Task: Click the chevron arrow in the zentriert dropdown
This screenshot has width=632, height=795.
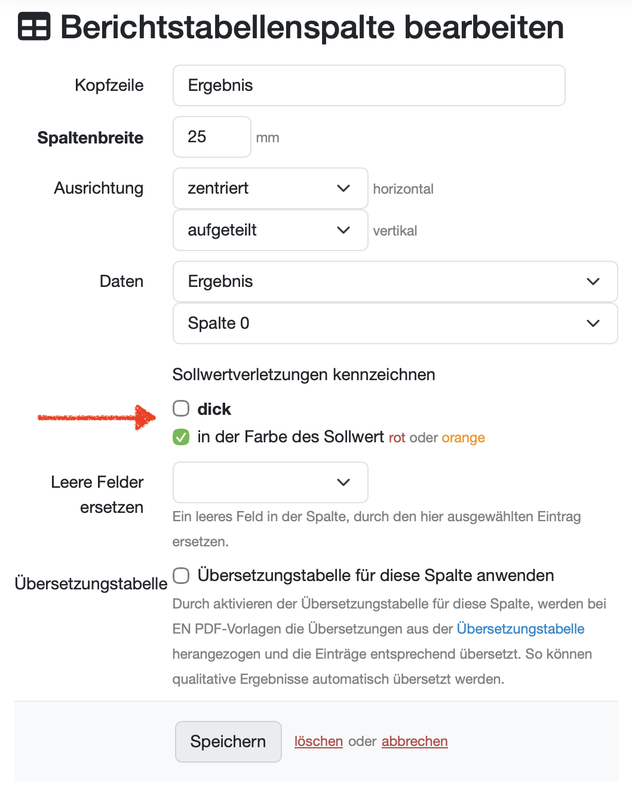Action: pyautogui.click(x=343, y=188)
